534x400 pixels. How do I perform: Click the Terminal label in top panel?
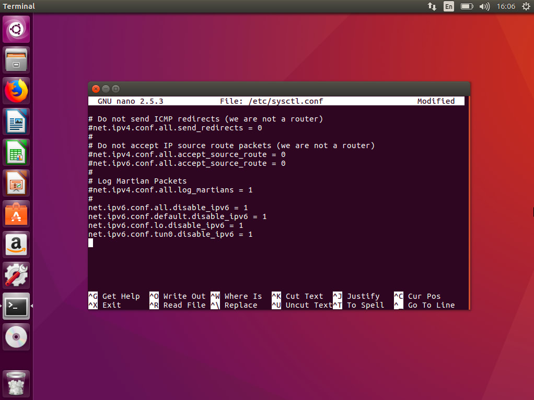tap(19, 6)
